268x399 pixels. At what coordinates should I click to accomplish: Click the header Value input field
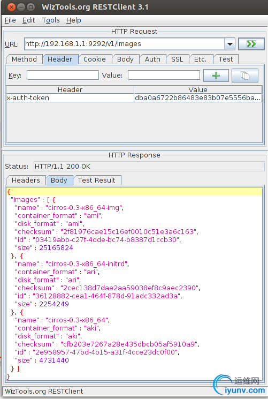[x=164, y=76]
